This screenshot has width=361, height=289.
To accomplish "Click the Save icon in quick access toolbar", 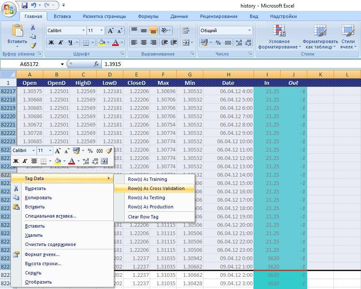I will pyautogui.click(x=25, y=5).
